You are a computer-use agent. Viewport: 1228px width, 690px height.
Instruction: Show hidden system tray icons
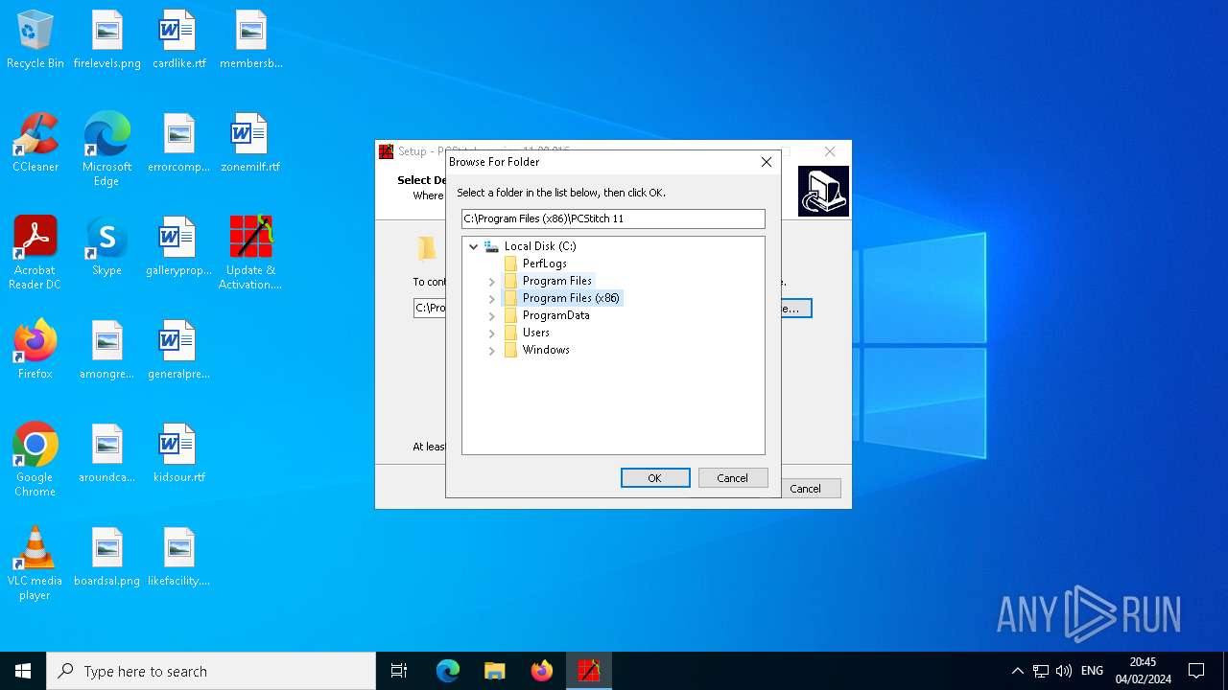(x=1018, y=671)
